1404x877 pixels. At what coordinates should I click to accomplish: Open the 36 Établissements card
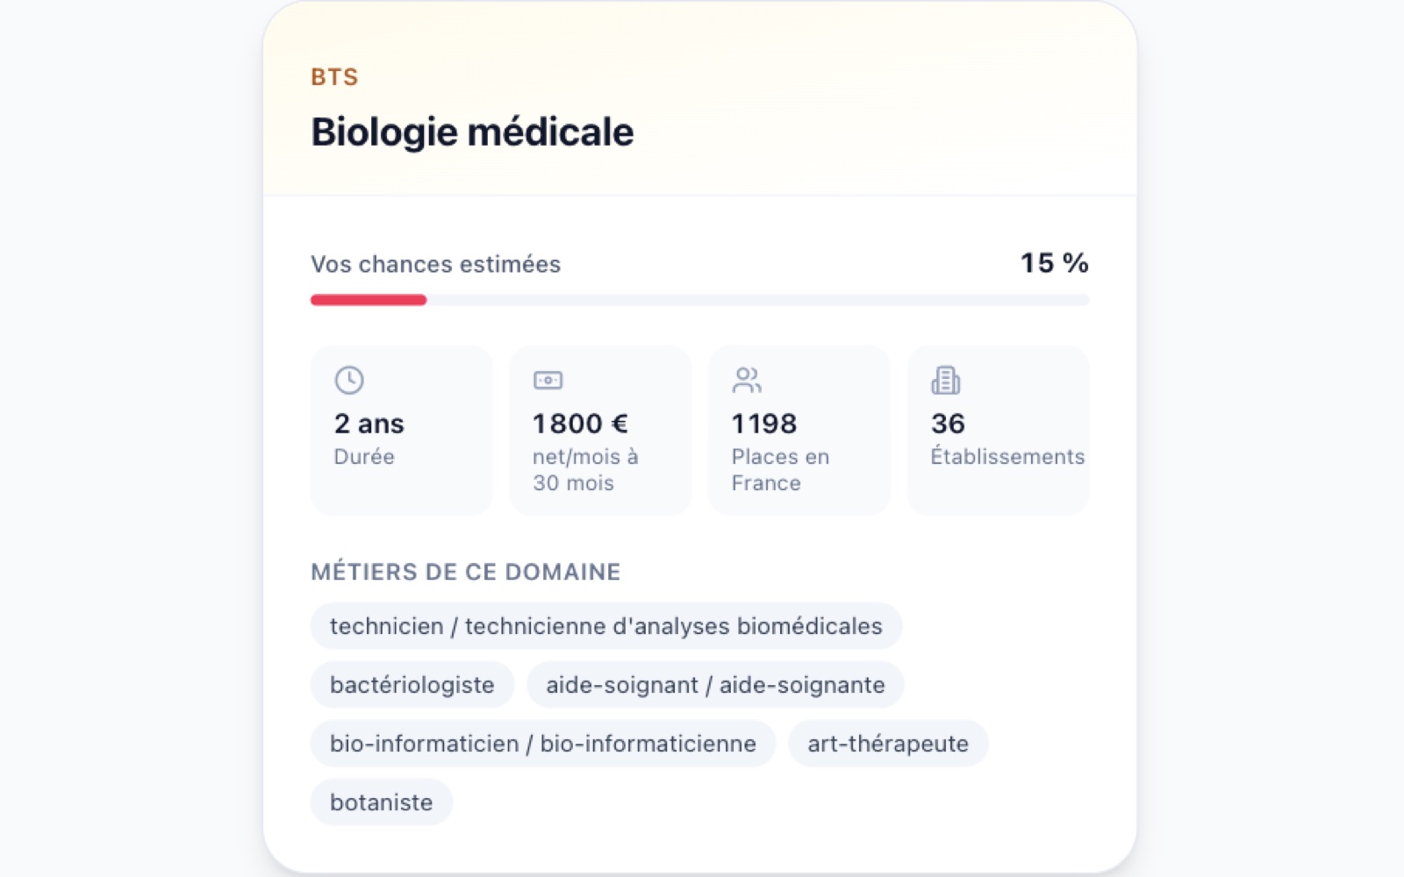[x=999, y=431]
